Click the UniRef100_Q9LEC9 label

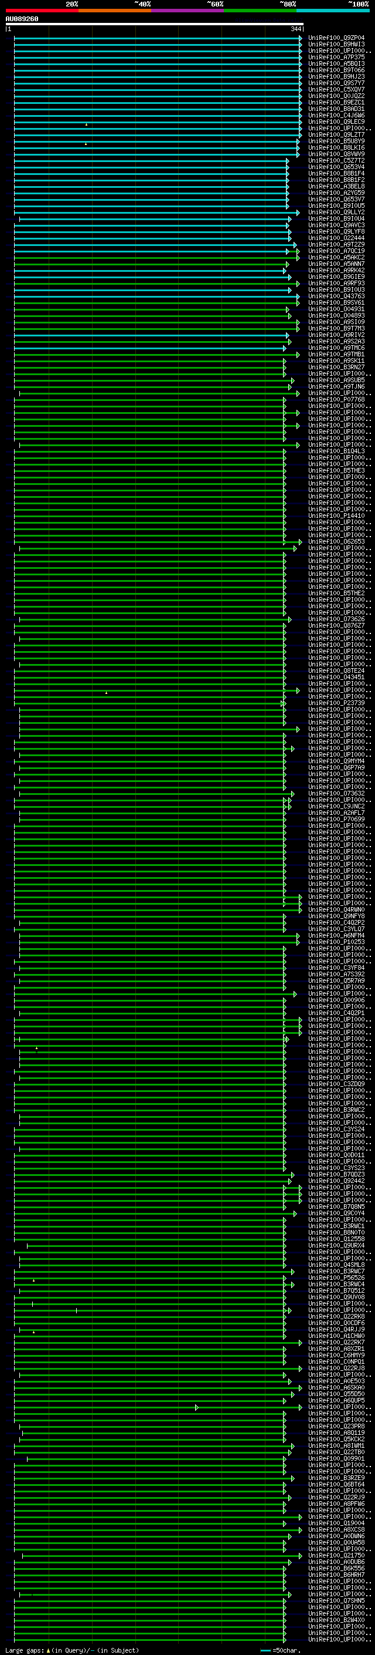tap(336, 122)
